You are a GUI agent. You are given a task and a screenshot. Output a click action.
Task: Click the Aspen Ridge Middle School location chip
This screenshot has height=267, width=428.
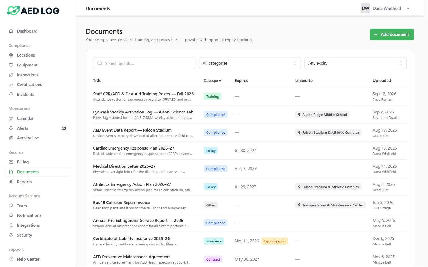click(x=322, y=115)
